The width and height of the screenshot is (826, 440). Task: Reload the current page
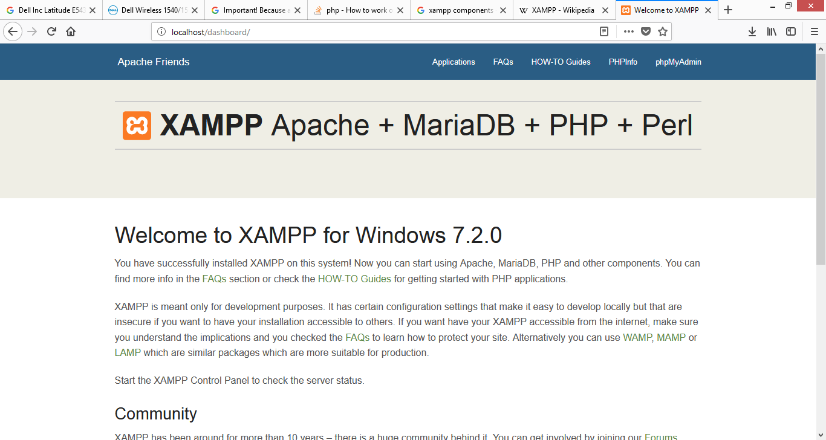click(x=52, y=31)
